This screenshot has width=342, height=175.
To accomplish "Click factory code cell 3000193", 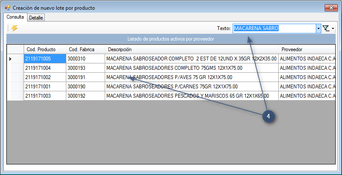I will click(x=85, y=68).
